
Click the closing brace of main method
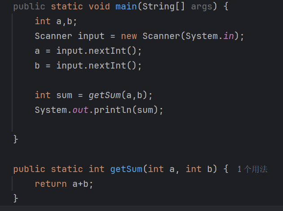pyautogui.click(x=16, y=139)
